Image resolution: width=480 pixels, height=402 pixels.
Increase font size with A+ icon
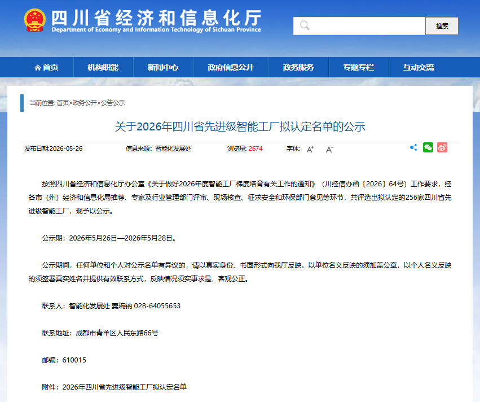point(310,149)
